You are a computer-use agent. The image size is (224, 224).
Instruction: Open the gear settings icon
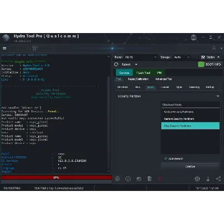[197, 179]
